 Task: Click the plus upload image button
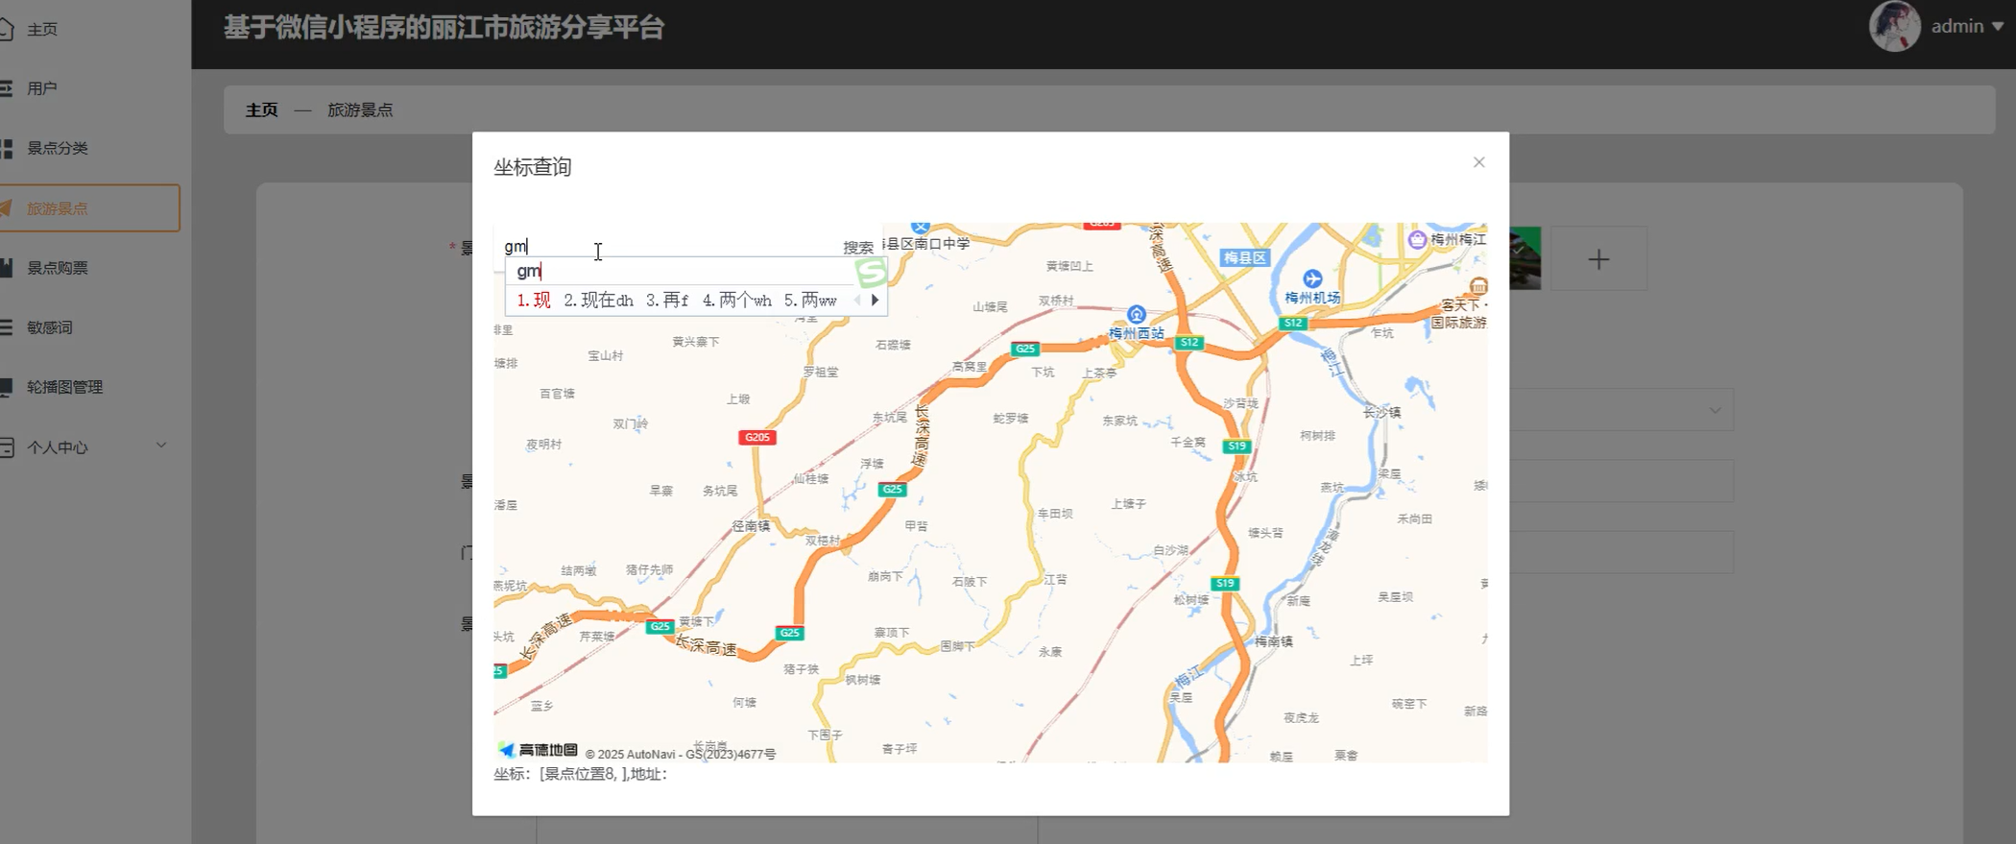(x=1598, y=259)
